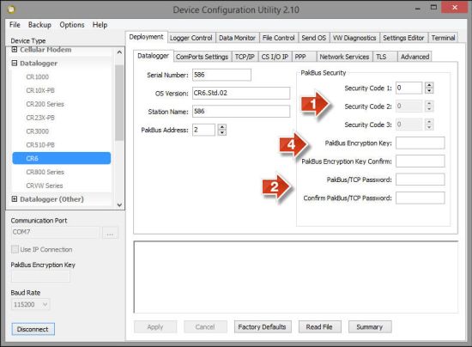Click the Read File button
Screen dimensions: 472x347
click(320, 327)
